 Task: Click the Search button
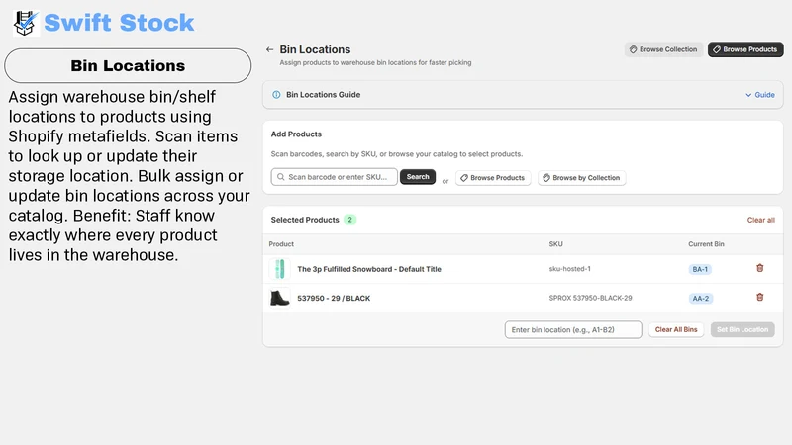click(x=418, y=177)
